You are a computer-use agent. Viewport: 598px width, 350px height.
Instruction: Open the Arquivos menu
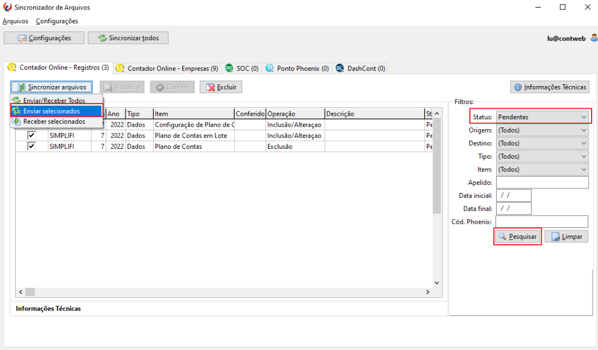(15, 21)
